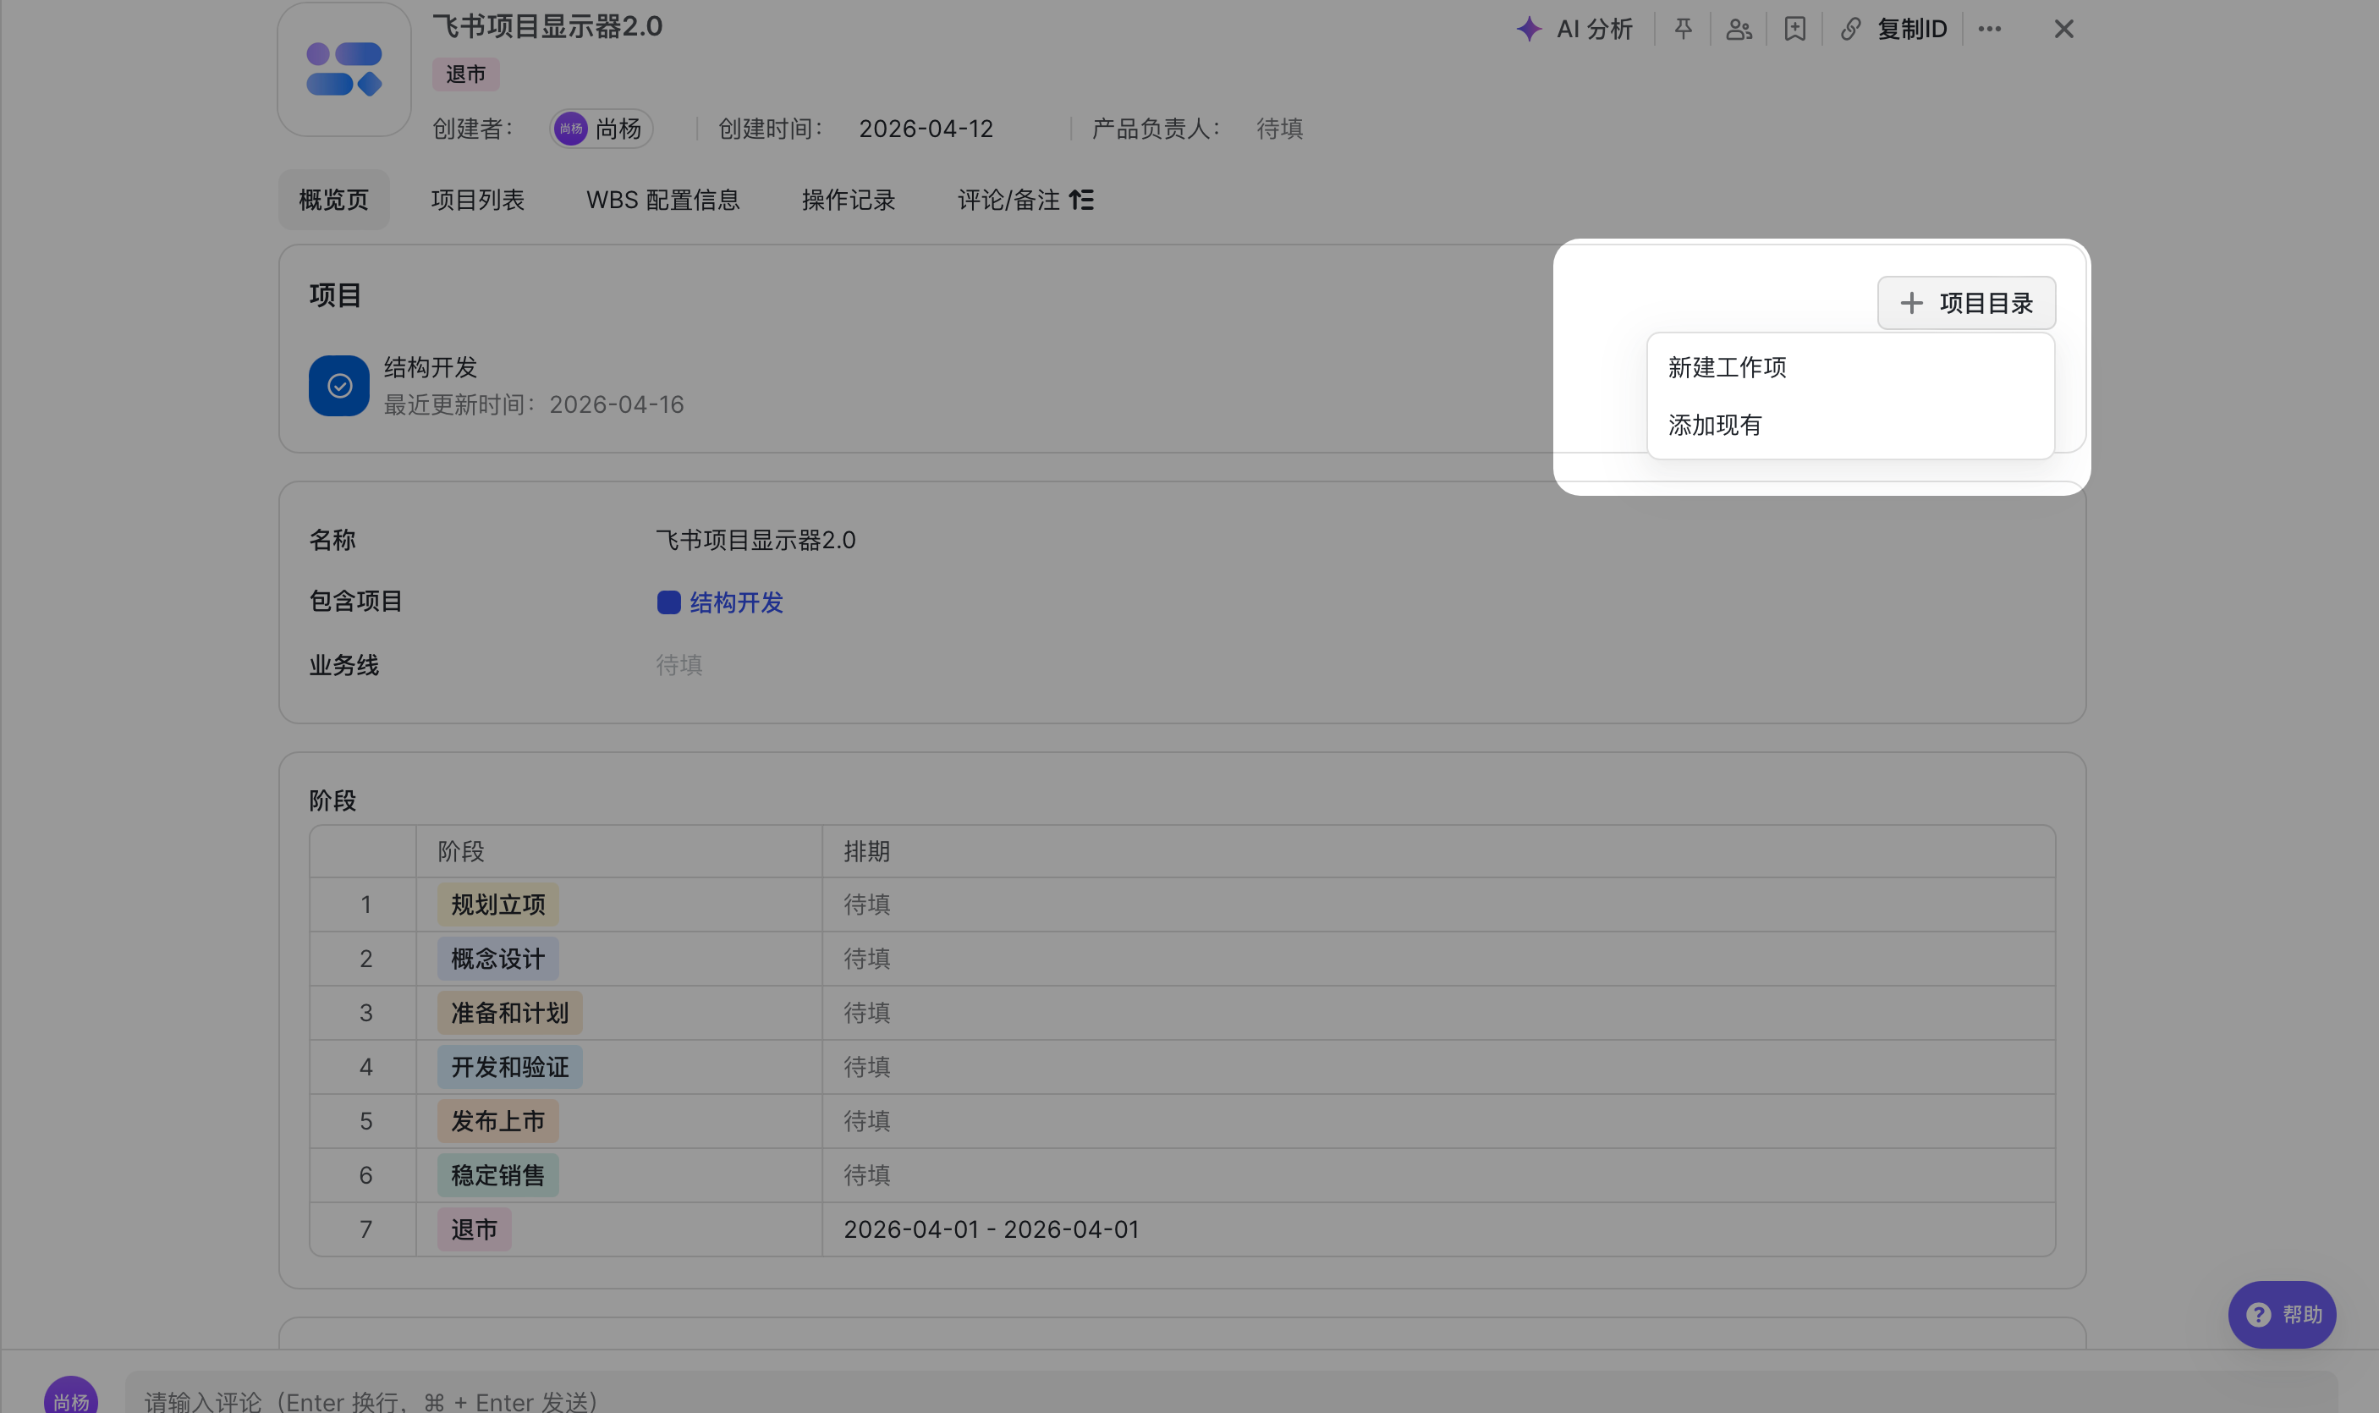Click the 项目目录 add button
2379x1413 pixels.
1966,303
